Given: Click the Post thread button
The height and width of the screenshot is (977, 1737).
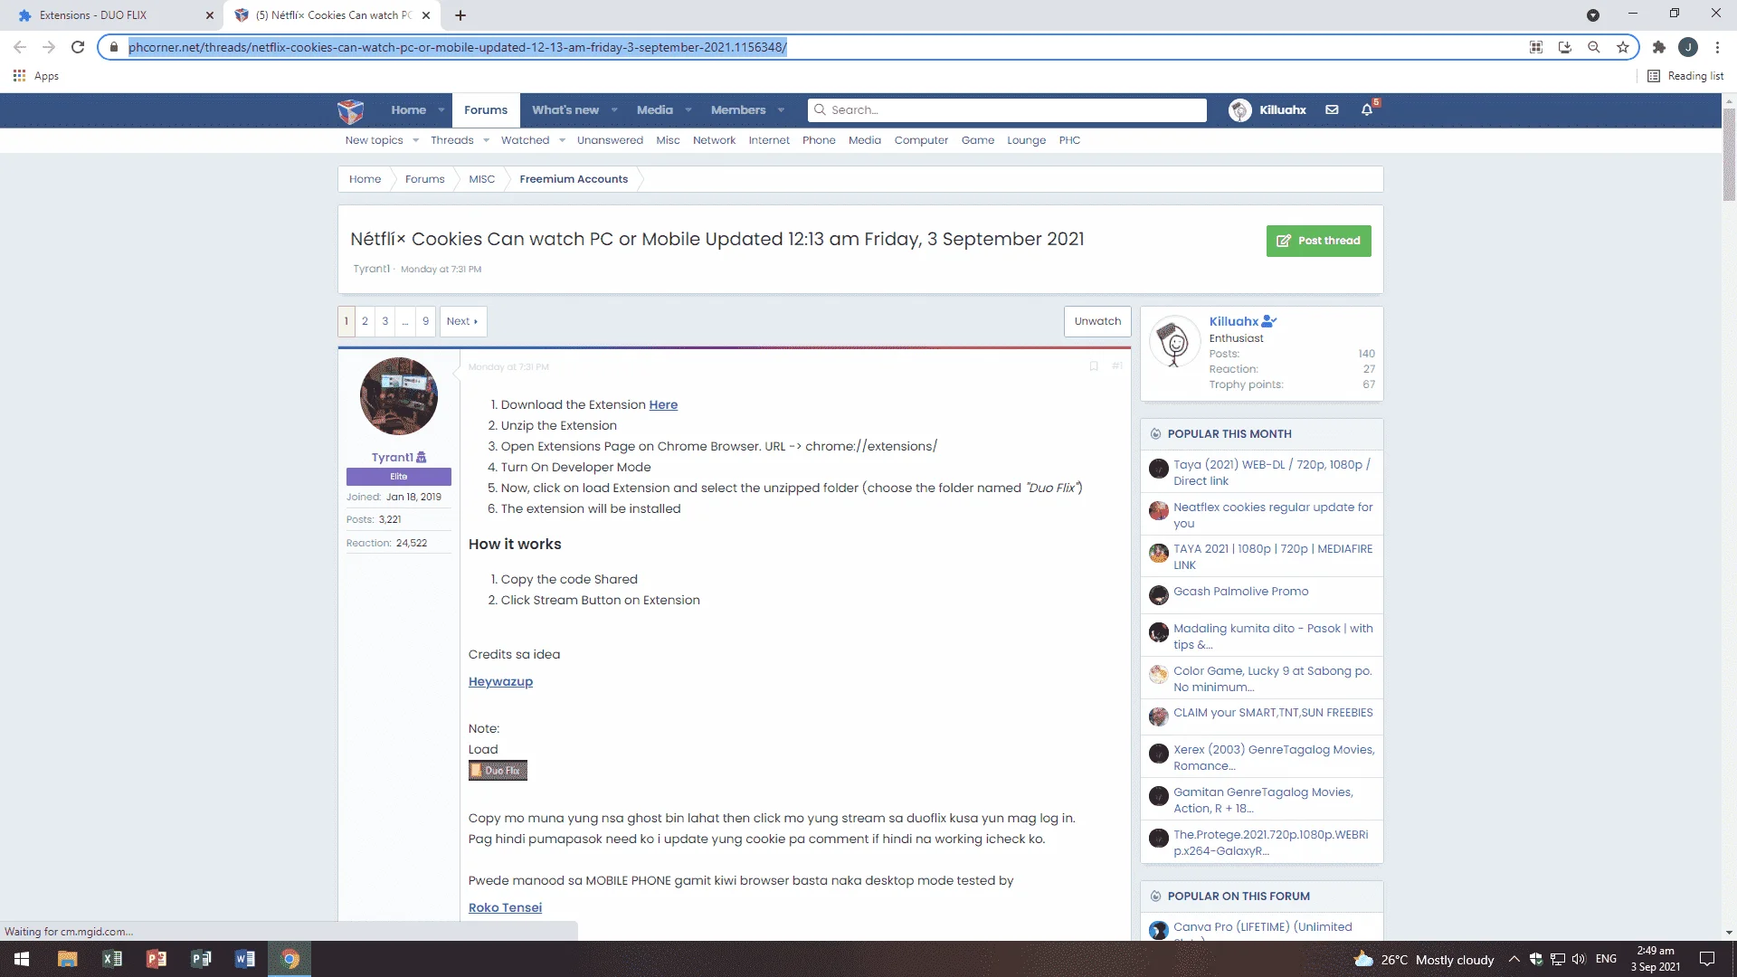Looking at the screenshot, I should (1318, 241).
